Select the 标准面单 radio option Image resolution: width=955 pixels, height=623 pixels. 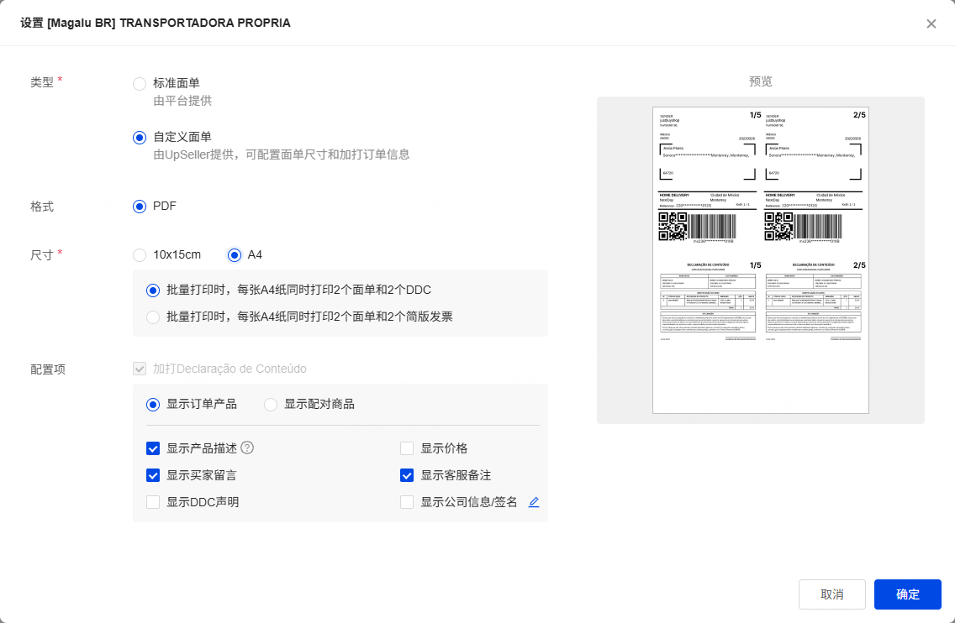(x=140, y=83)
